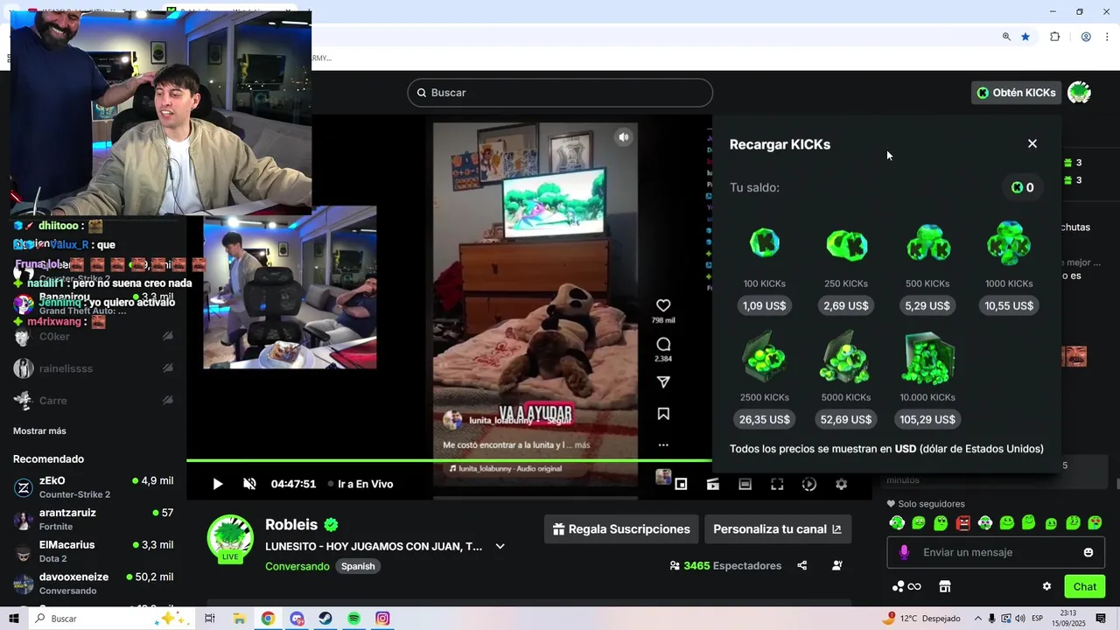Click the Conversando category link
This screenshot has height=630, width=1120.
(x=297, y=566)
